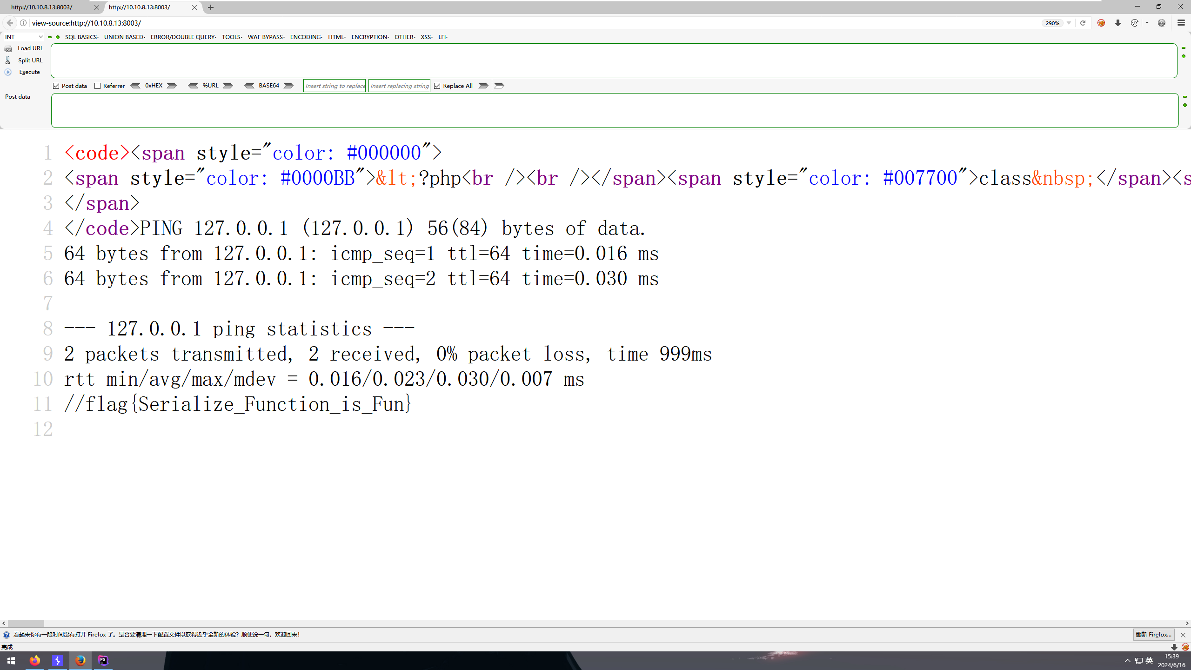Shrink the URL box with green minus
This screenshot has height=670, width=1191.
(1184, 48)
